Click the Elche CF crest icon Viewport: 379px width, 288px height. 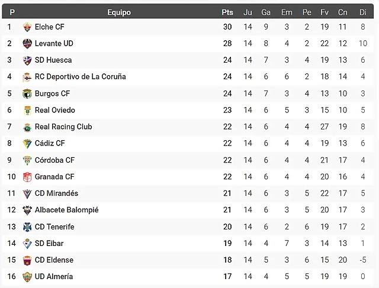[27, 27]
